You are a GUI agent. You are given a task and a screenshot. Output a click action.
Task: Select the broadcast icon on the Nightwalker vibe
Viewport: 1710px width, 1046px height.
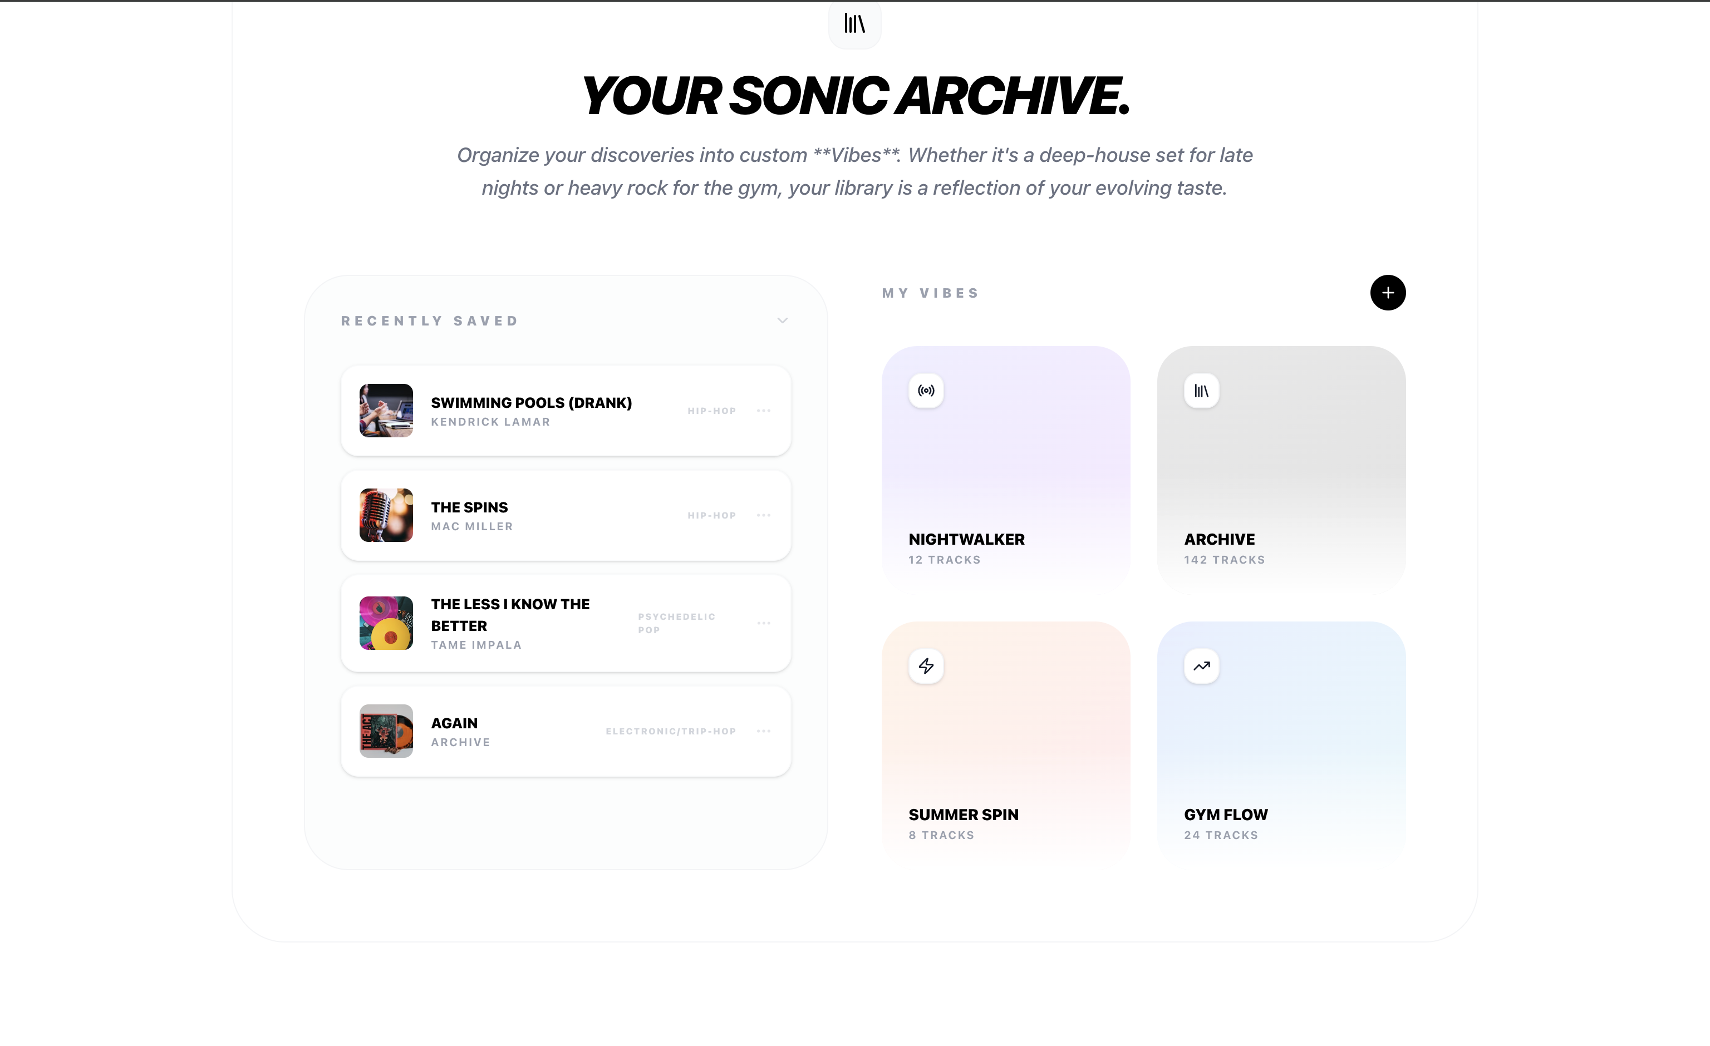(925, 391)
